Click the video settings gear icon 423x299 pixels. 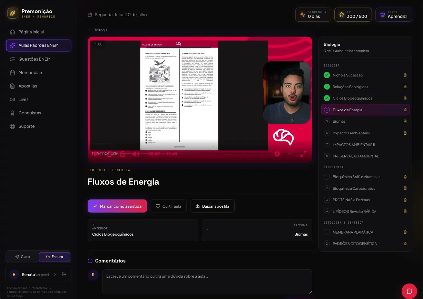point(277,154)
